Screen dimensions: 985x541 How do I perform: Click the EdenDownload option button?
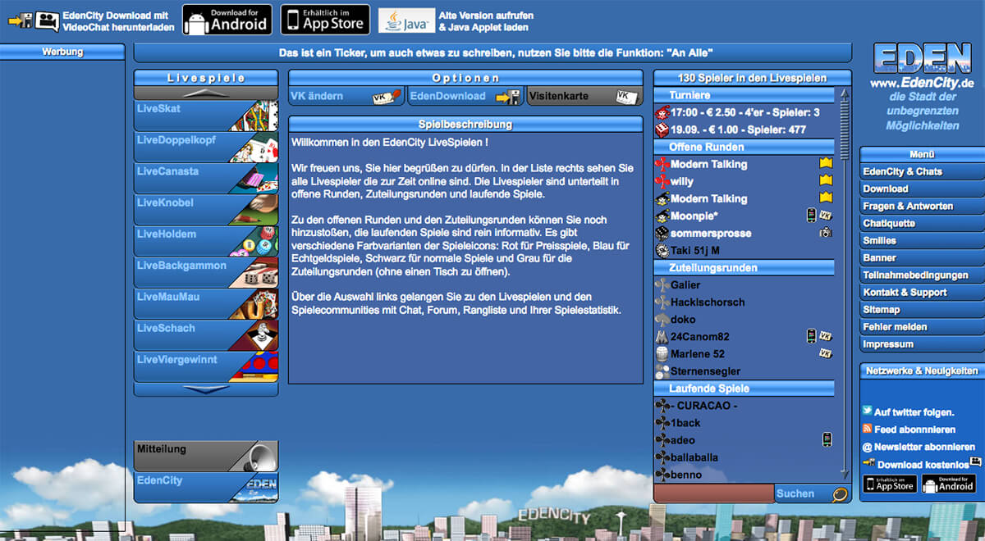coord(465,96)
